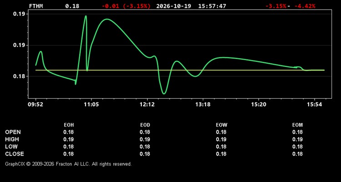Image resolution: width=341 pixels, height=182 pixels.
Task: Select the 11:05 time axis label
Action: click(91, 105)
